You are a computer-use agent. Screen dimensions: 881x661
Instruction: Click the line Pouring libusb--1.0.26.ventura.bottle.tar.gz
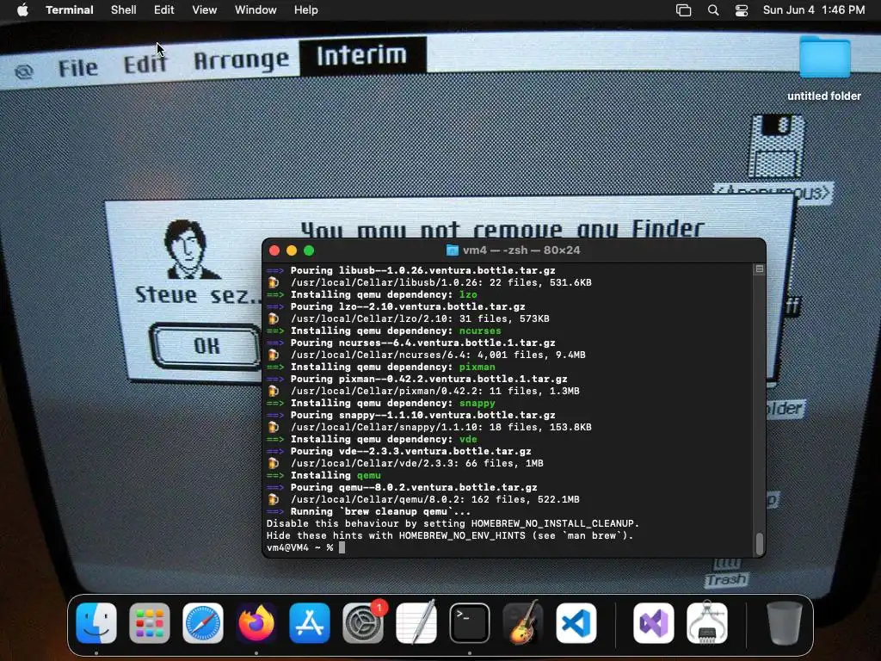tap(422, 270)
